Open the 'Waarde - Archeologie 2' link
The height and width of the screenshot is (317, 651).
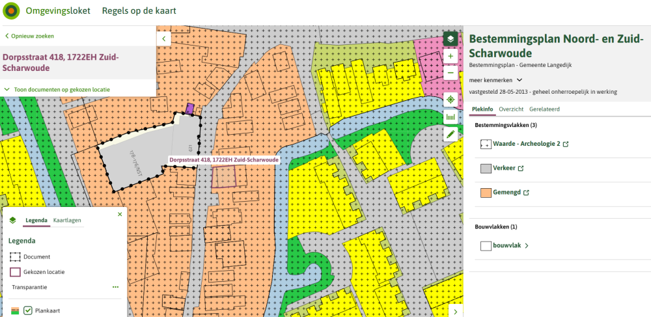pyautogui.click(x=526, y=144)
